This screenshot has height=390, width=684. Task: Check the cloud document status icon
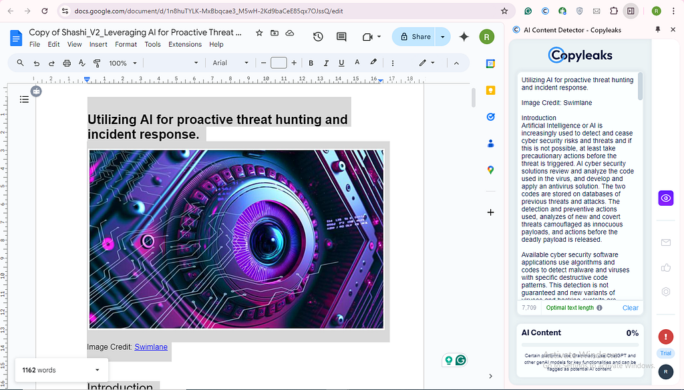pos(290,33)
